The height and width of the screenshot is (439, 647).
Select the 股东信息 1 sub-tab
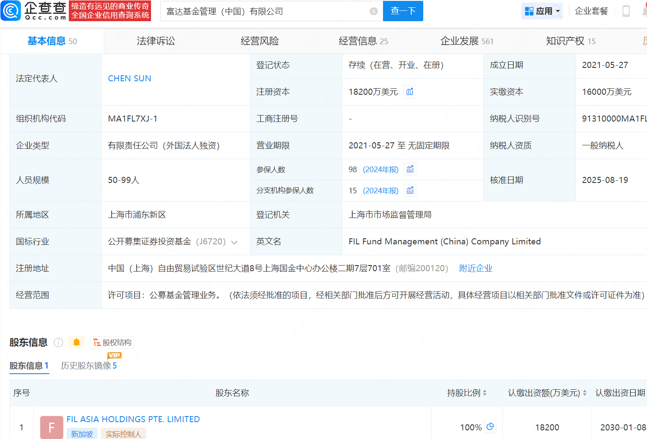(x=29, y=366)
